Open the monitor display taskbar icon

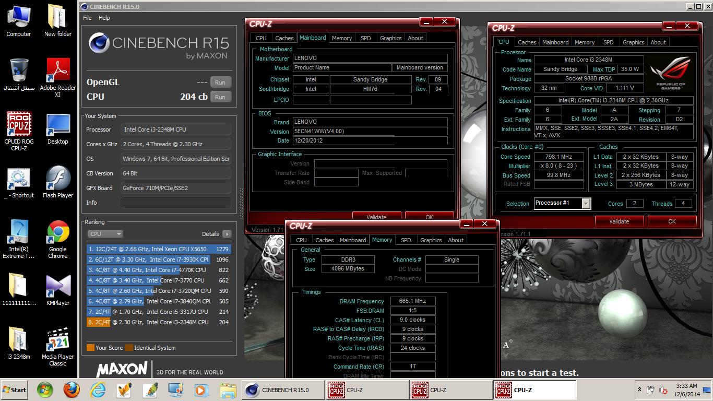pyautogui.click(x=175, y=390)
